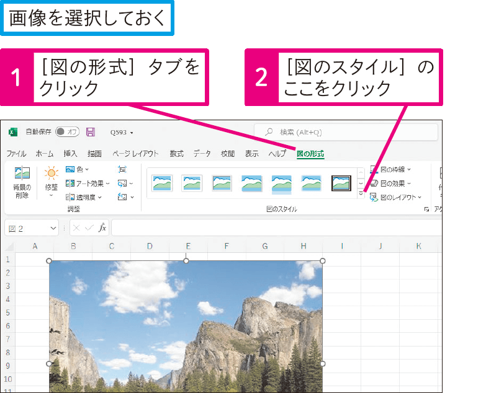
Task: Click the picture's right-middle resize handle
Action: 323,364
